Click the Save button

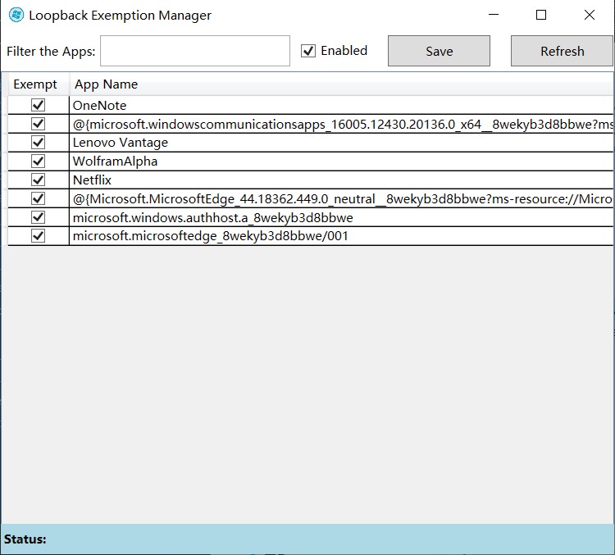click(x=439, y=51)
